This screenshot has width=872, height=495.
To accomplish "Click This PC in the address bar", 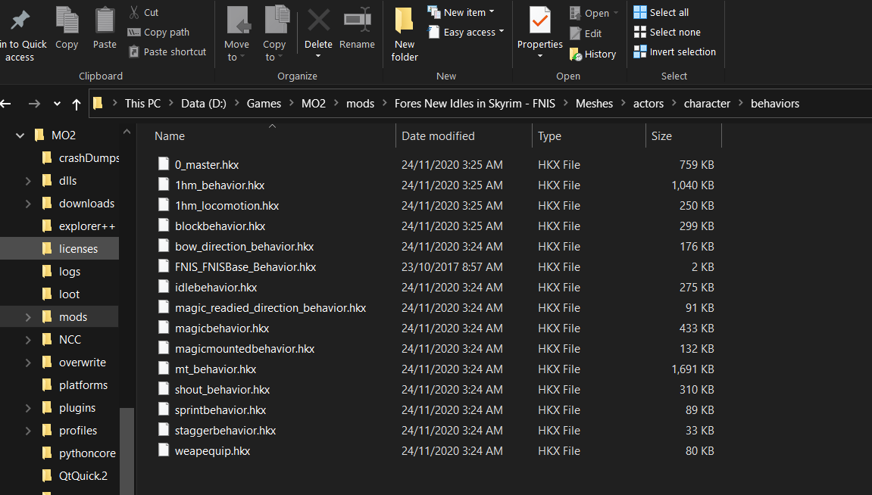I will pyautogui.click(x=142, y=104).
